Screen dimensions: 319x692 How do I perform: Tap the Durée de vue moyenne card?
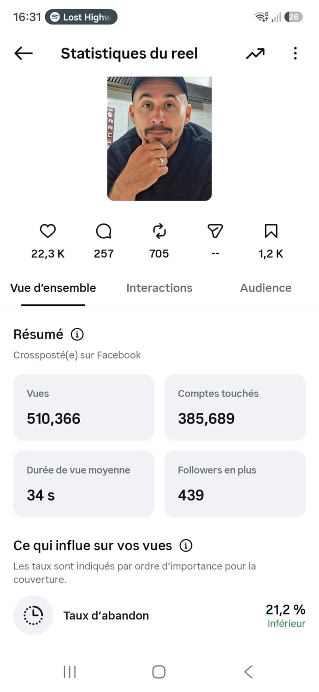coord(83,484)
